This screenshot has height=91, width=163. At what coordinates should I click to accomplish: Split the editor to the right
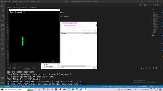coord(158,5)
